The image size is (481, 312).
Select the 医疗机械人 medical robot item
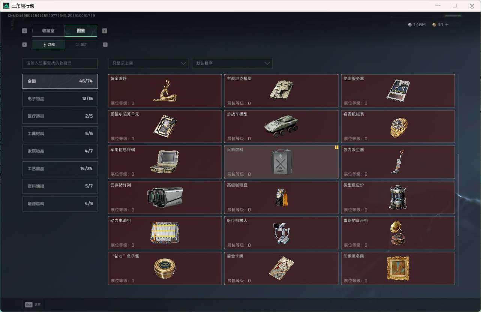pyautogui.click(x=281, y=233)
